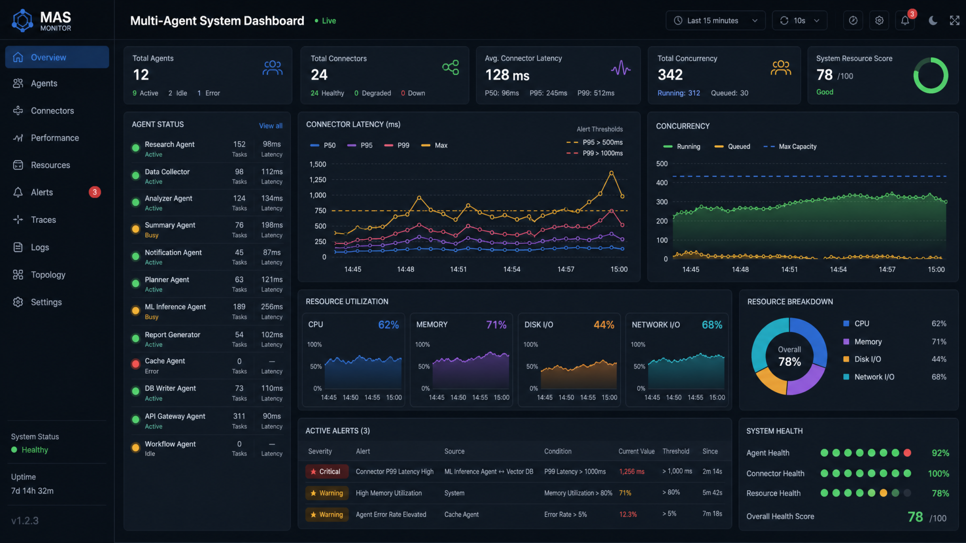Click the red 3 badge on Alerts
Screen dimensions: 966x543
95,192
